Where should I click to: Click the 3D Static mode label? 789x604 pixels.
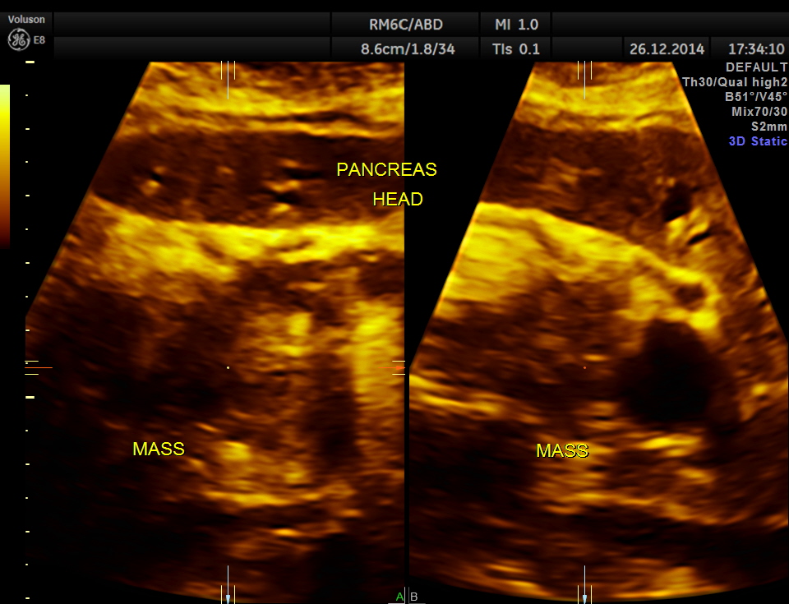pyautogui.click(x=758, y=141)
